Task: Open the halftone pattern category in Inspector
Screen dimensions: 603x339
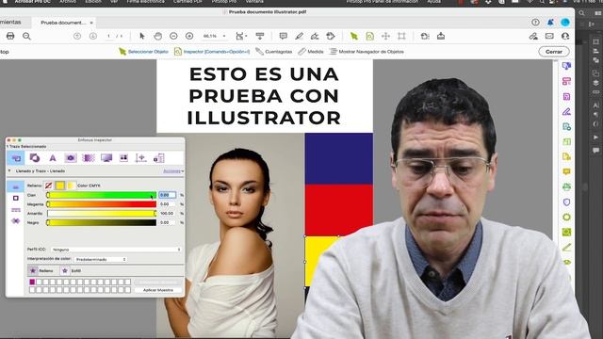Action: coord(89,158)
